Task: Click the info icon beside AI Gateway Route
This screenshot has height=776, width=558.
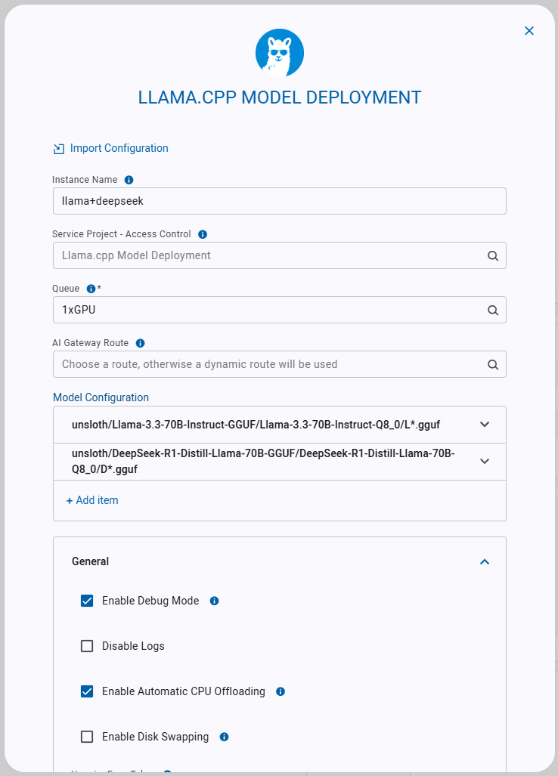Action: [140, 343]
